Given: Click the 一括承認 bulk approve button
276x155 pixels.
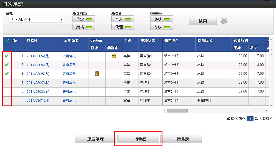Looking at the screenshot, I should click(138, 139).
